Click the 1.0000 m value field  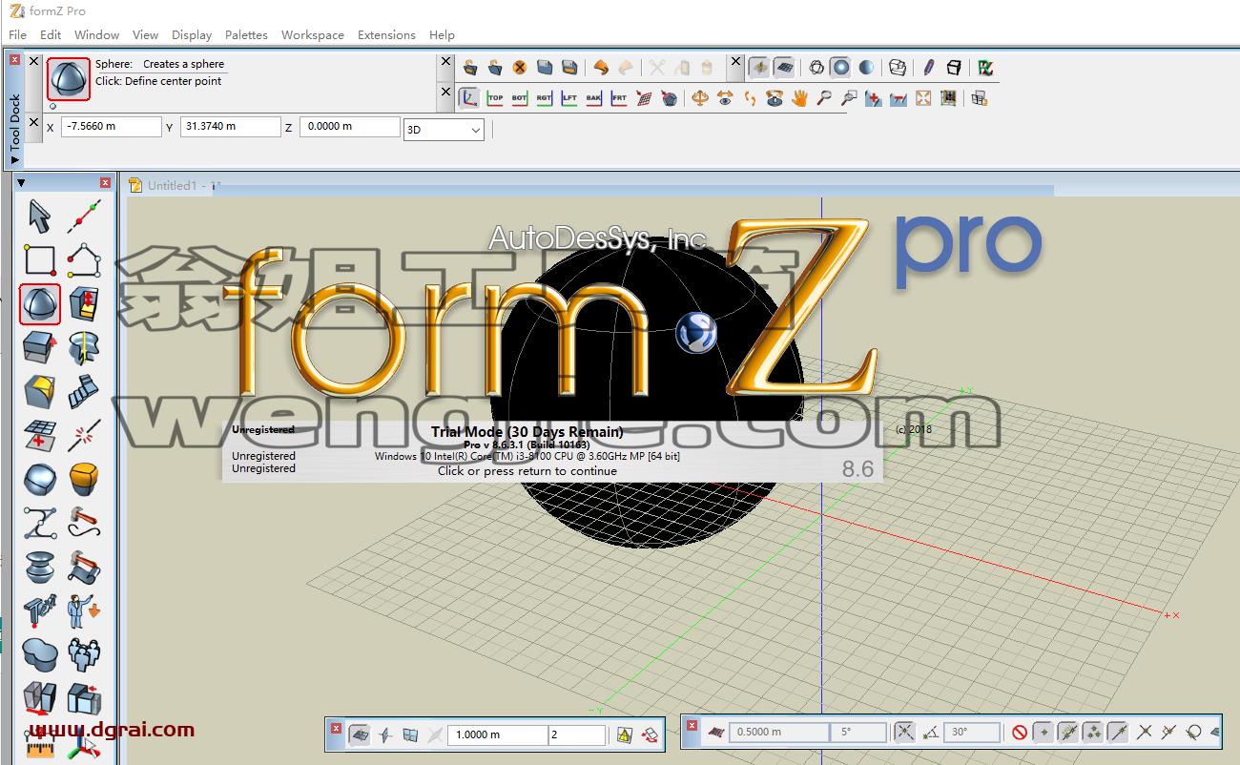pyautogui.click(x=500, y=734)
